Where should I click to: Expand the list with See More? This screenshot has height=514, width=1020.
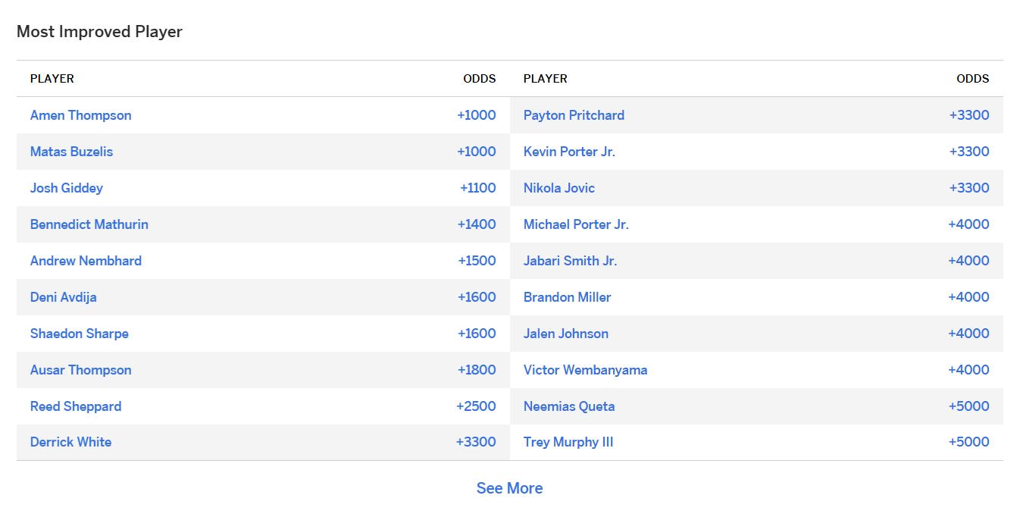tap(509, 488)
